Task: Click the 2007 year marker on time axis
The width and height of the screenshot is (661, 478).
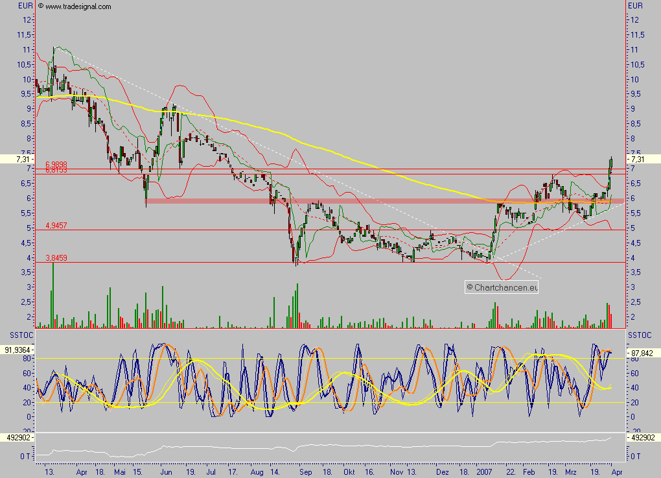Action: (484, 472)
